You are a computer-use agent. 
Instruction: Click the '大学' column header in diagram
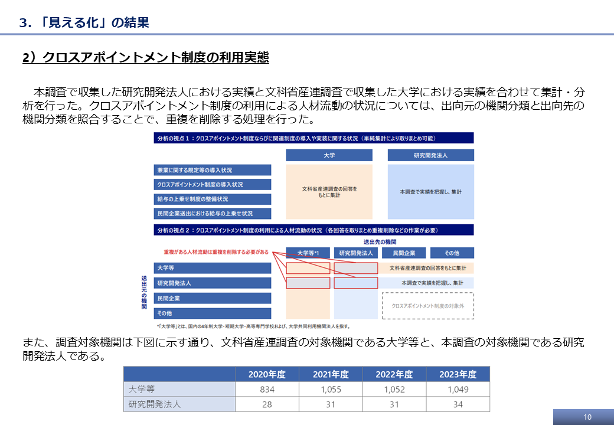pos(329,155)
